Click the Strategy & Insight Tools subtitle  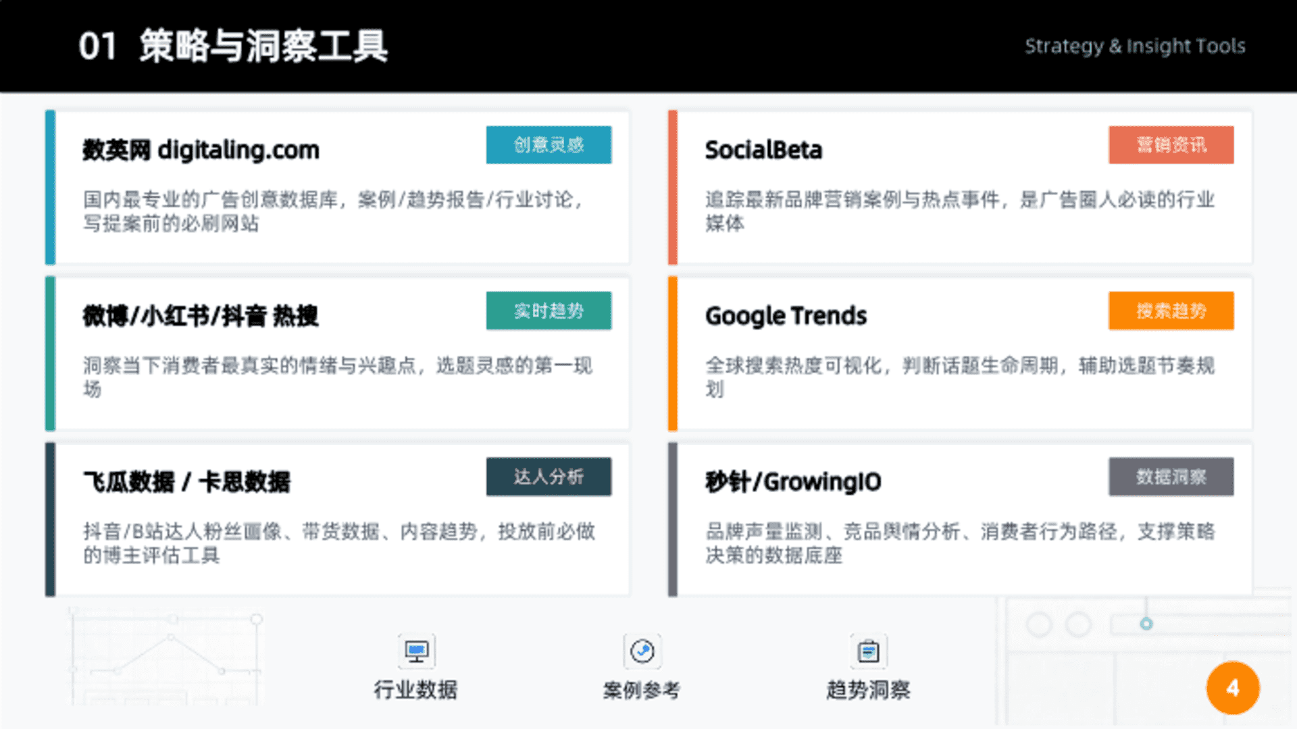[x=1135, y=46]
